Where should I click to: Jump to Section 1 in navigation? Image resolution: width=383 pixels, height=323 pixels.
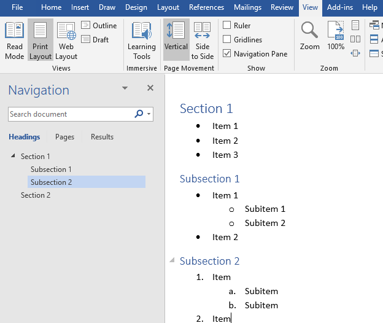(36, 157)
